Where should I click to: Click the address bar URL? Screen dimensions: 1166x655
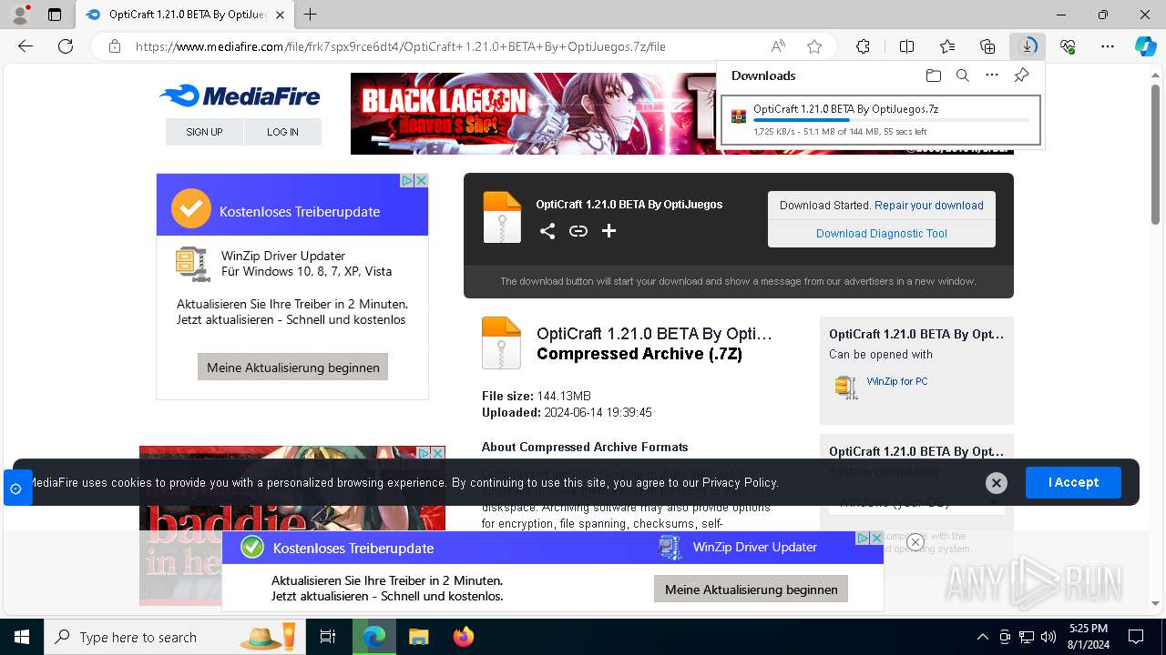(x=401, y=46)
